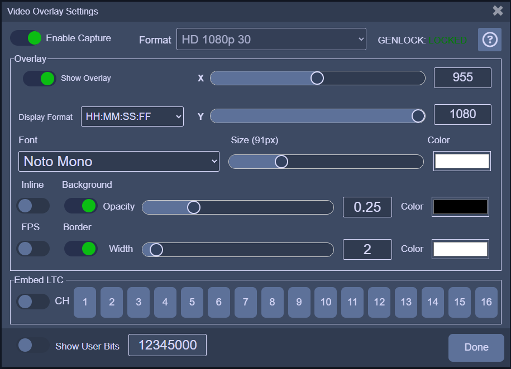Open the Noto Mono font dropdown
The height and width of the screenshot is (369, 511).
click(119, 162)
